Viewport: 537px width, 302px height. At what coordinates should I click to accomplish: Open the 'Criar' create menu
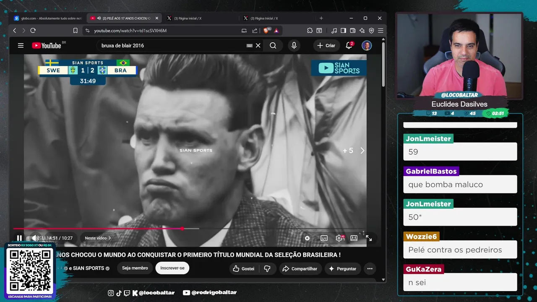pos(326,45)
